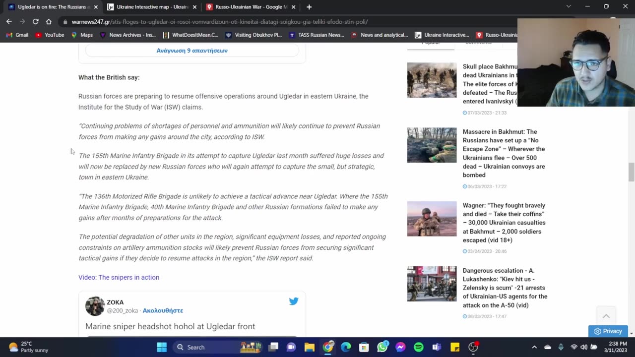This screenshot has width=635, height=357.
Task: Open the Gmail bookmark
Action: click(17, 35)
